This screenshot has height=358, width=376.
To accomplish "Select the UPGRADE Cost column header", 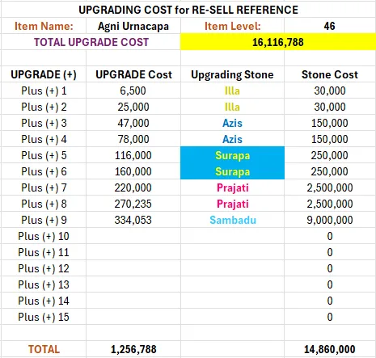I will point(133,74).
